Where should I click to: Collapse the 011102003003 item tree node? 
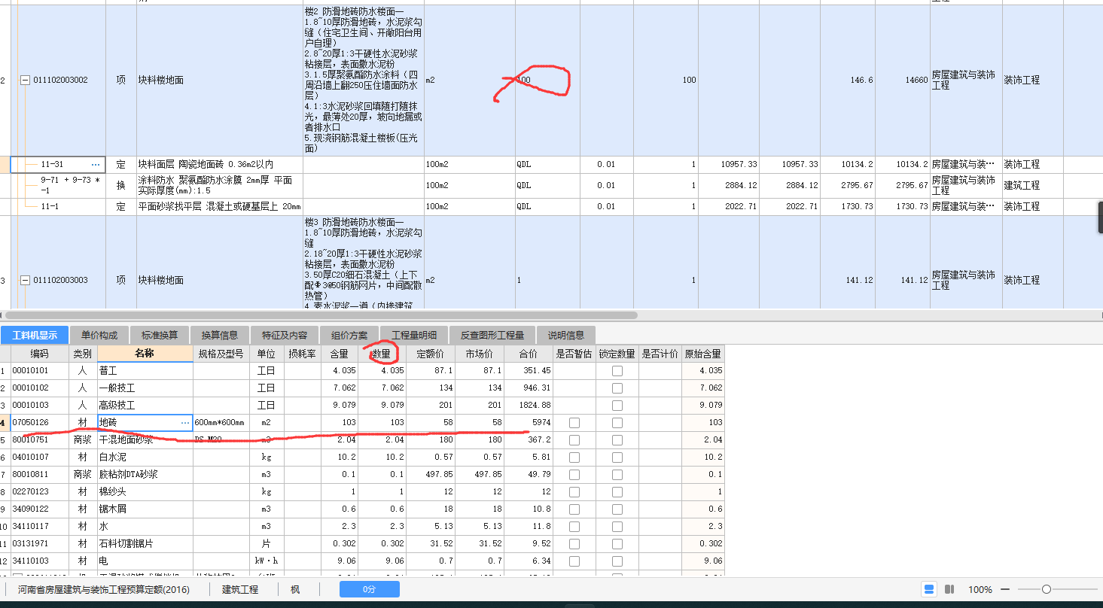coord(25,281)
